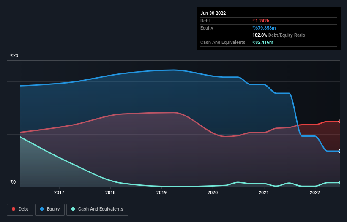Click Cash And Equivalents label in tooltip
The width and height of the screenshot is (347, 222).
coord(223,42)
